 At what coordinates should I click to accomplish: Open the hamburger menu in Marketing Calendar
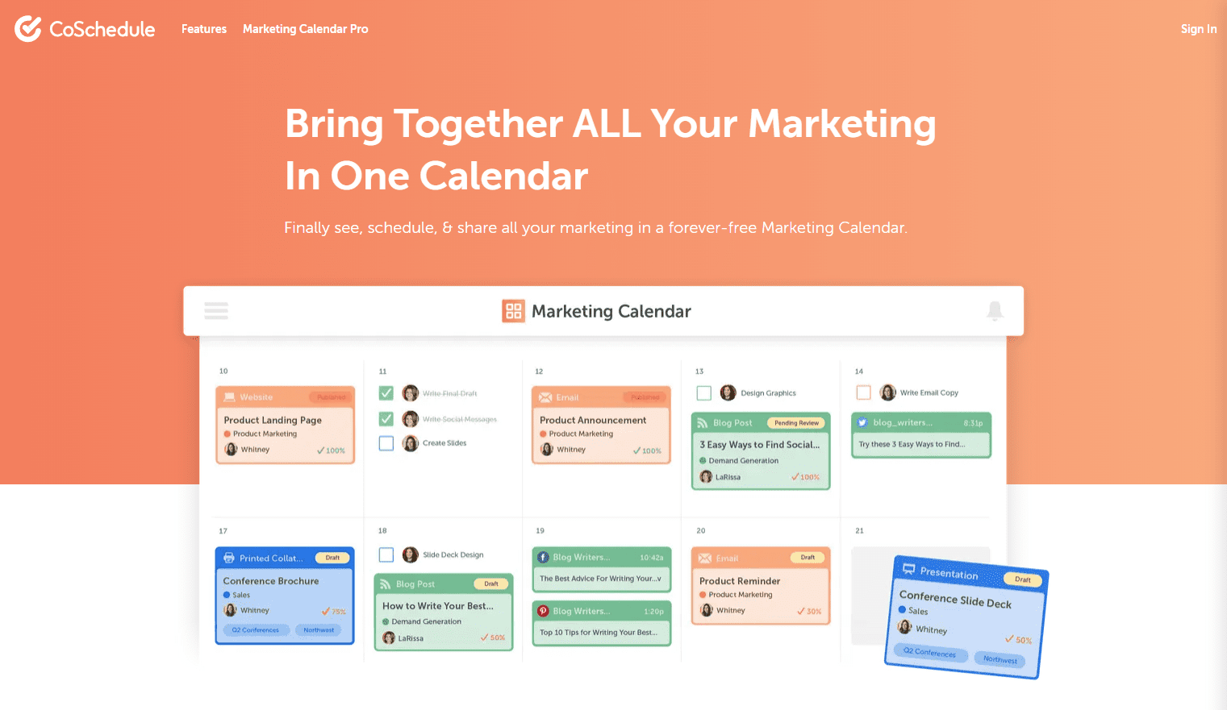click(216, 310)
